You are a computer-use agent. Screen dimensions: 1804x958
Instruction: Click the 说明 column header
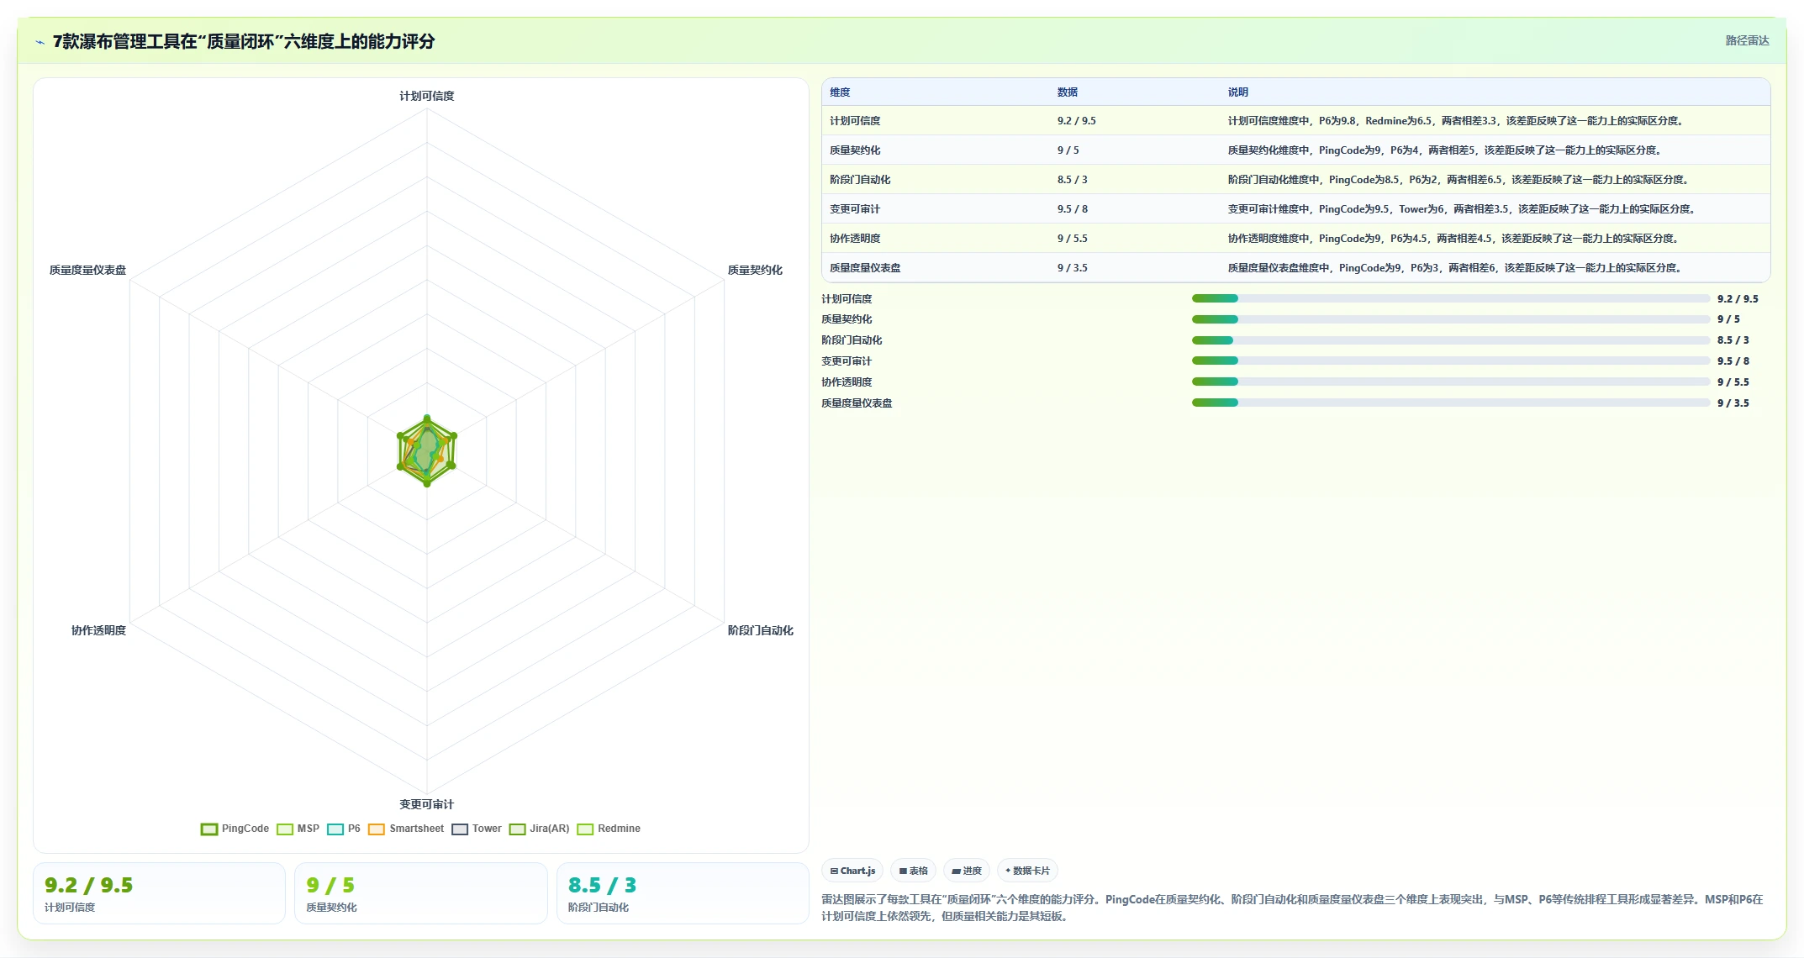[x=1237, y=92]
